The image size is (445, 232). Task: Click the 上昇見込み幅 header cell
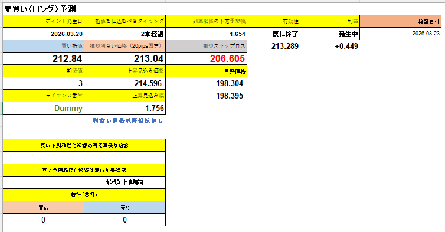click(125, 96)
